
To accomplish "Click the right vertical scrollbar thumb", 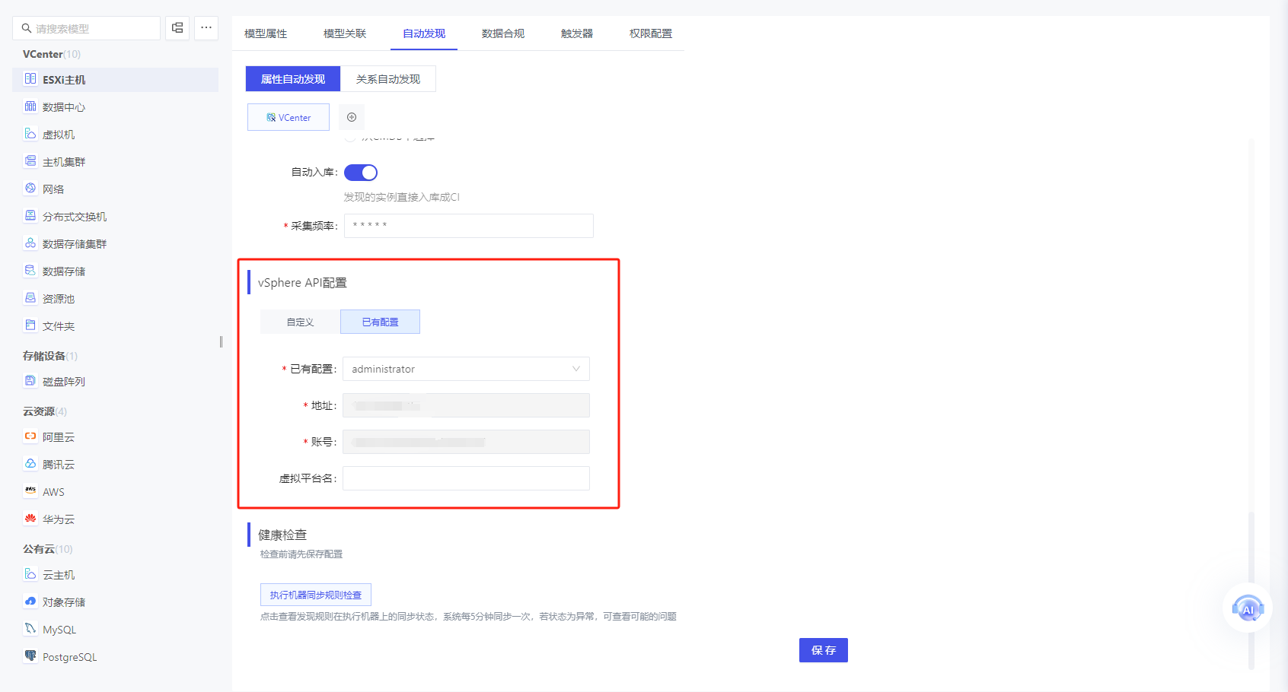I will [x=1251, y=590].
